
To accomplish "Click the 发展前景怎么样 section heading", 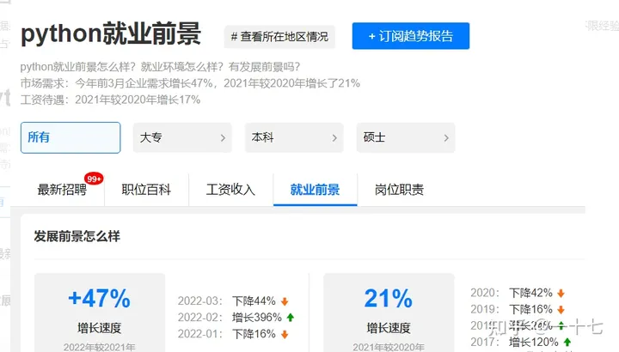I will point(77,236).
